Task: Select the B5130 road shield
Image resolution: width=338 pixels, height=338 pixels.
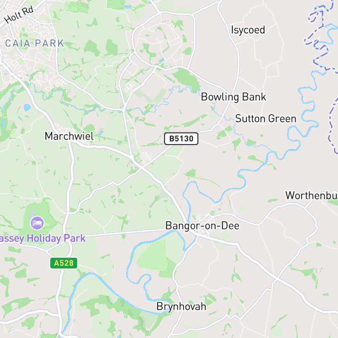Action: point(181,139)
